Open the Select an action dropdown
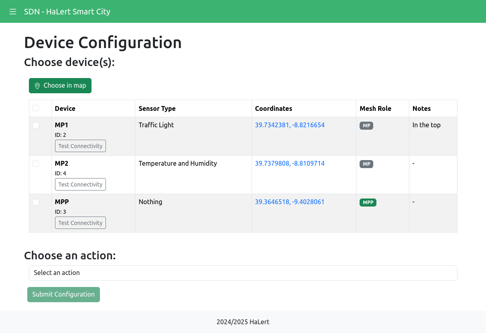This screenshot has height=333, width=486. [243, 273]
